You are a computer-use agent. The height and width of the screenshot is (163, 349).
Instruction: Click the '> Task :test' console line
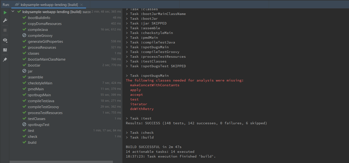139,118
